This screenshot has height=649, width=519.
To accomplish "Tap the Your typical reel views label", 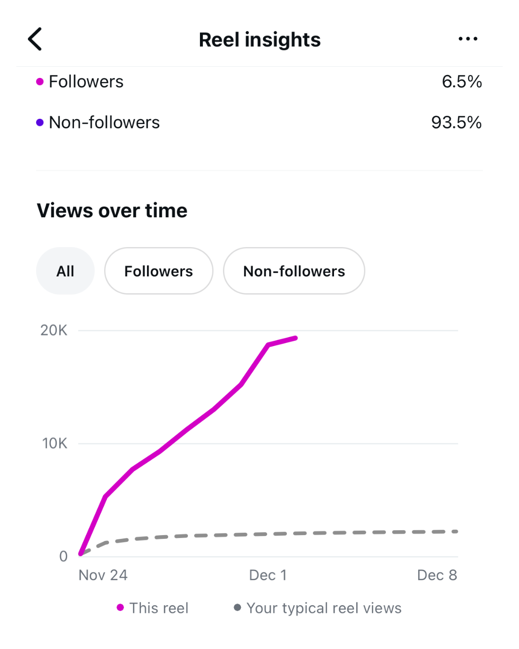I will click(324, 608).
